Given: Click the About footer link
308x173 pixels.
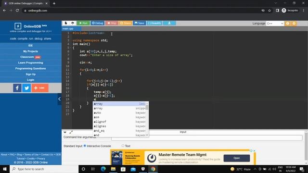Looking at the screenshot, I should coord(4,155).
